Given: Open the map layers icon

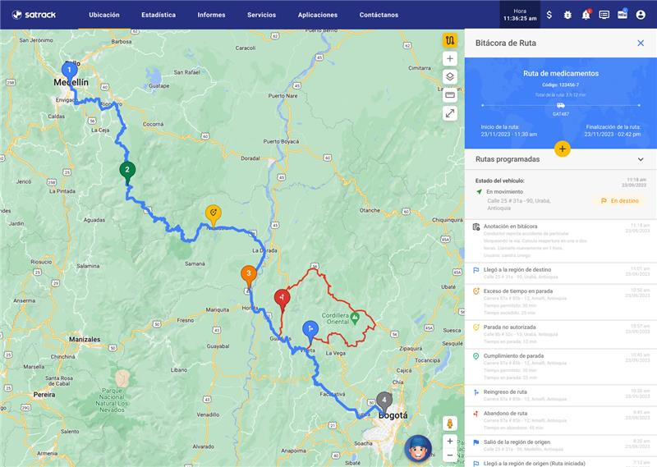Looking at the screenshot, I should [450, 76].
